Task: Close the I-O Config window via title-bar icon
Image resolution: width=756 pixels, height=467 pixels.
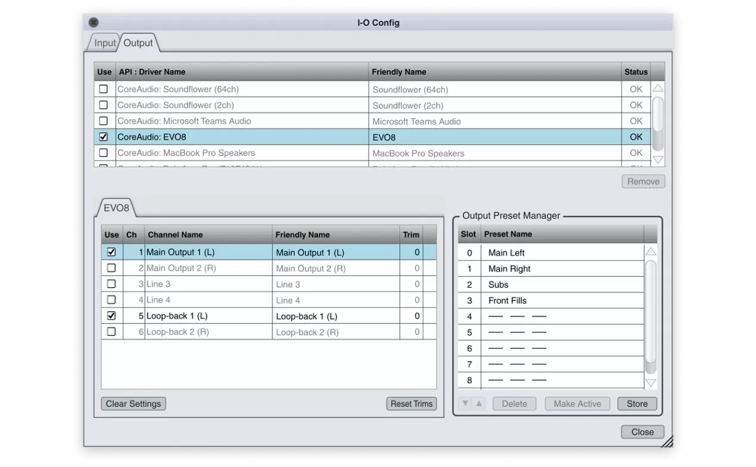Action: pyautogui.click(x=93, y=23)
